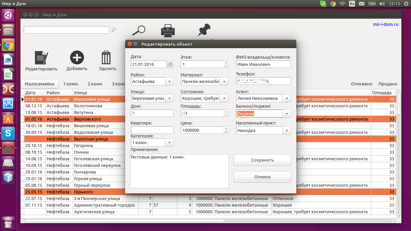Click the Площадь column header
The height and width of the screenshot is (231, 411).
pos(383,93)
